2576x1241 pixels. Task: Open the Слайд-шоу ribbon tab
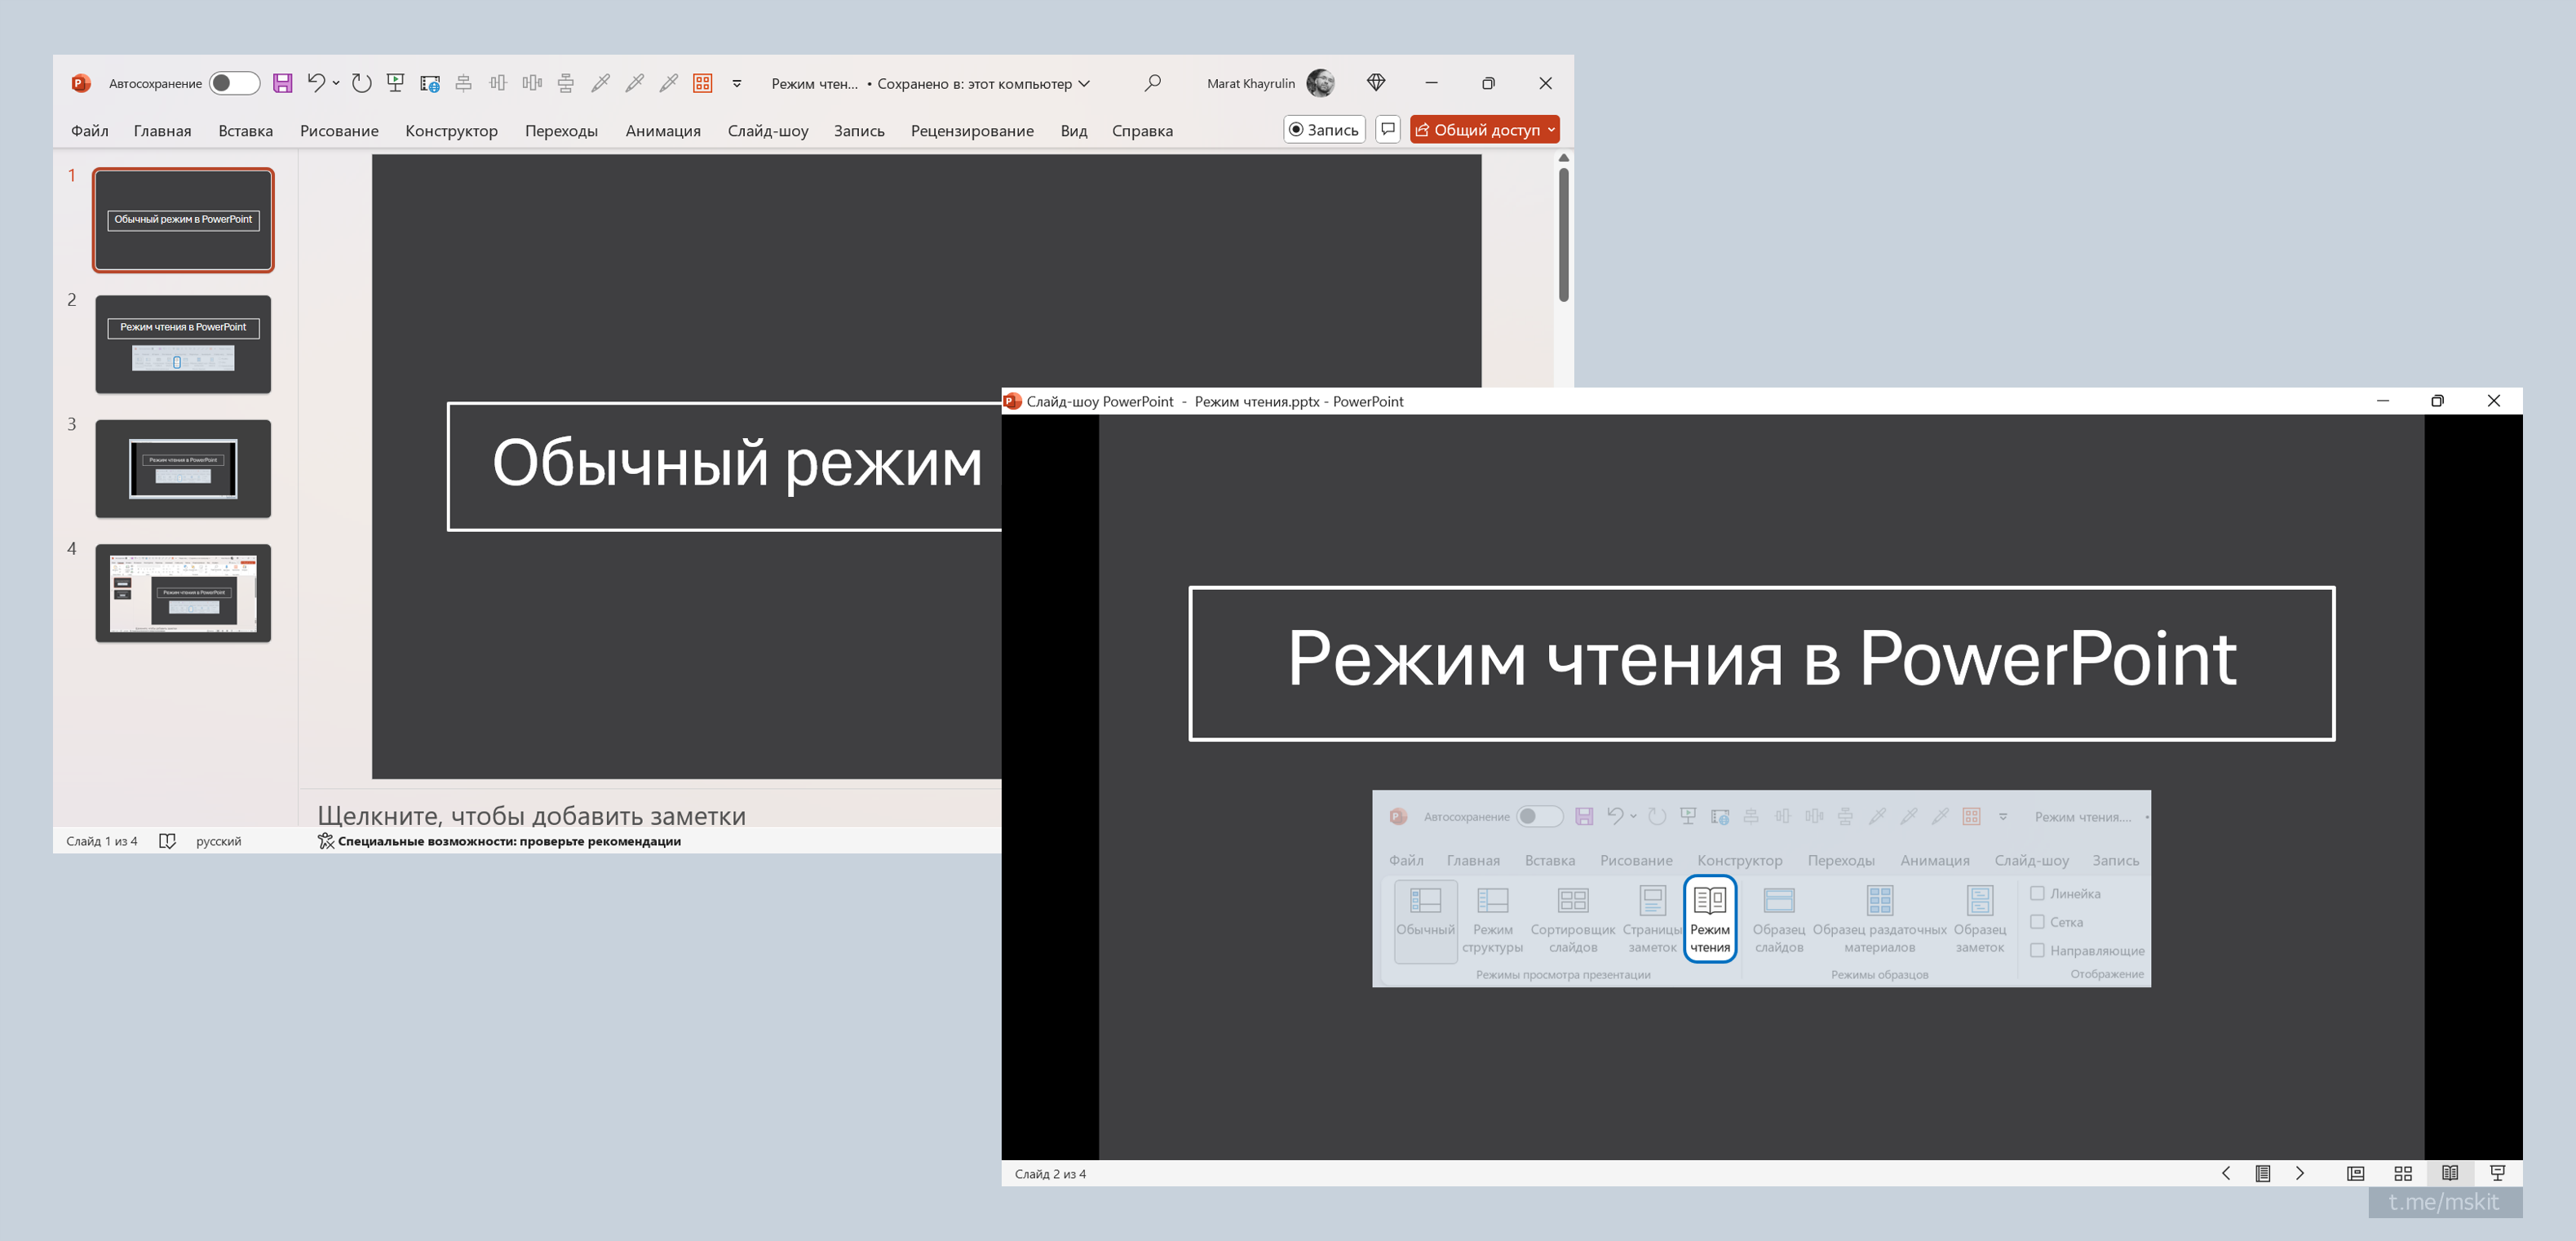pos(768,131)
